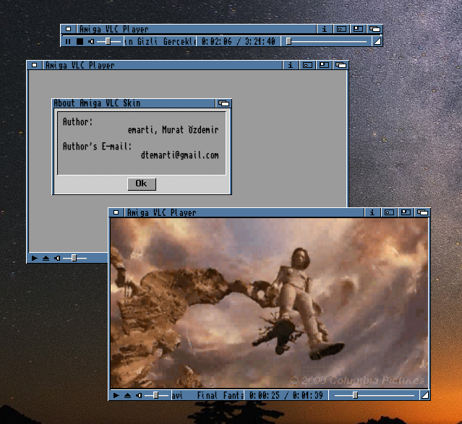Mute speaker icon in middle gray player

[x=57, y=258]
